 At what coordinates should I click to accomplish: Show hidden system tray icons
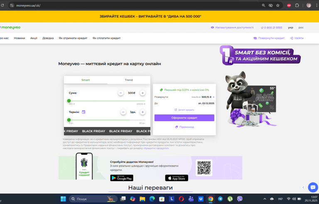click(x=265, y=199)
